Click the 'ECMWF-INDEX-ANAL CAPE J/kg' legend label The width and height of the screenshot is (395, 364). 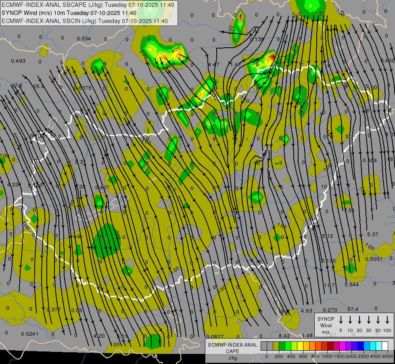232,351
